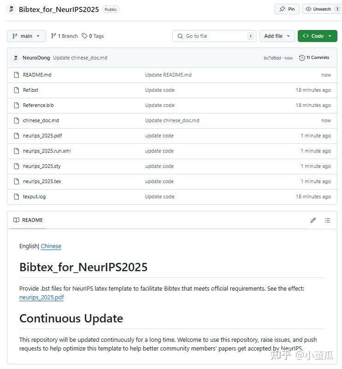The height and width of the screenshot is (369, 342).
Task: Open the Chinese documentation link
Action: tap(51, 246)
